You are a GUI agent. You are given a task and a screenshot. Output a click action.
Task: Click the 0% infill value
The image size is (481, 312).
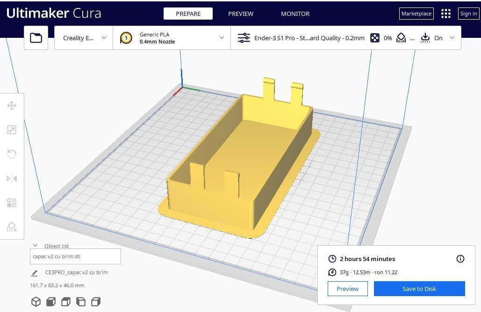388,38
